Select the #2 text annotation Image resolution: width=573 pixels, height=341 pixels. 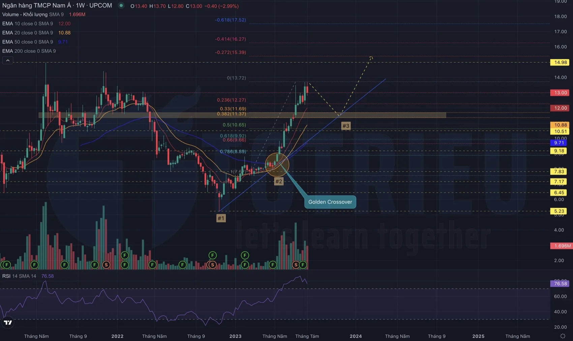pyautogui.click(x=278, y=182)
